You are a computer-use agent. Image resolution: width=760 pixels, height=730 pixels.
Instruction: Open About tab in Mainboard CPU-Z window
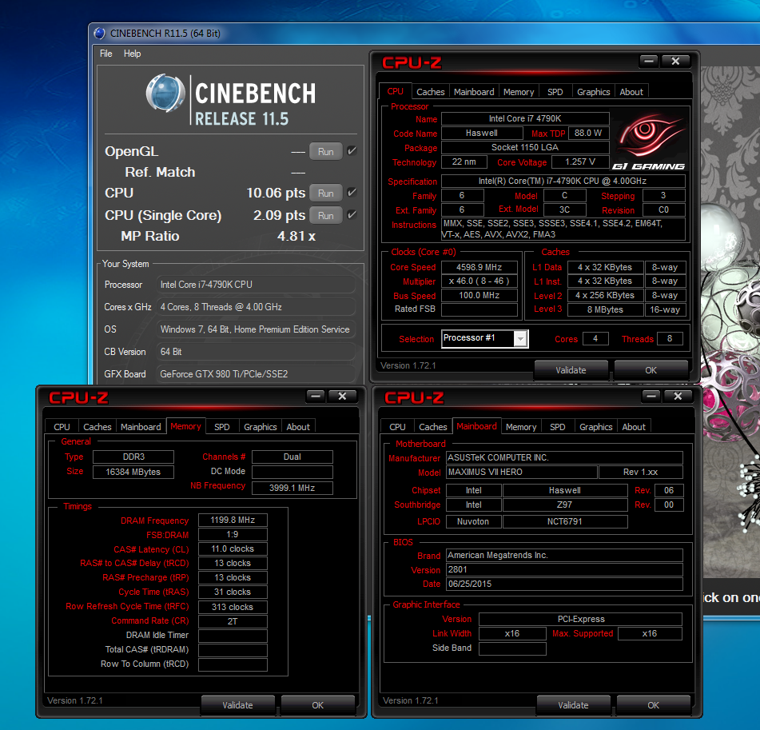pos(634,427)
